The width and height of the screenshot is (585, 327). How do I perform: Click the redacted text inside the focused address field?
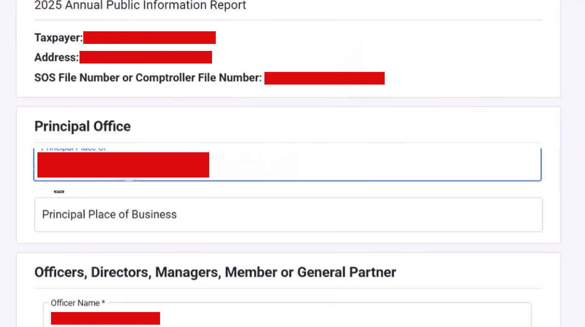tap(123, 164)
